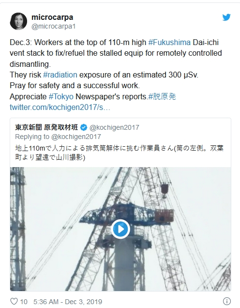Open the tweet timestamp 5:36 AM - Dec 3, 2019
The height and width of the screenshot is (308, 240).
[x=68, y=302]
